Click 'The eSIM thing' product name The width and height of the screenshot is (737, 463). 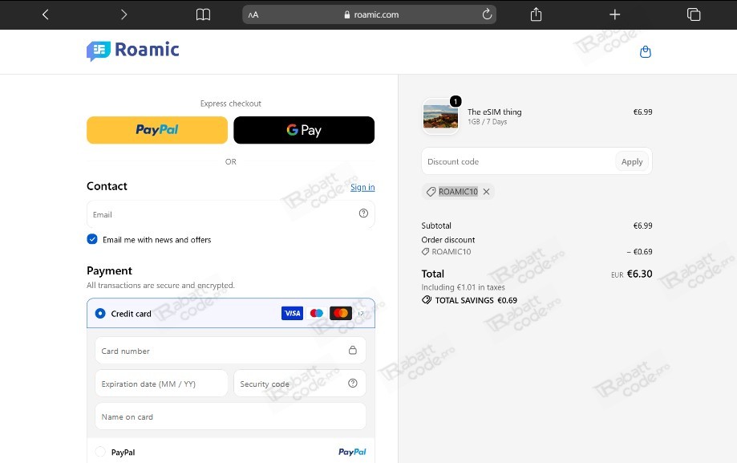click(495, 112)
